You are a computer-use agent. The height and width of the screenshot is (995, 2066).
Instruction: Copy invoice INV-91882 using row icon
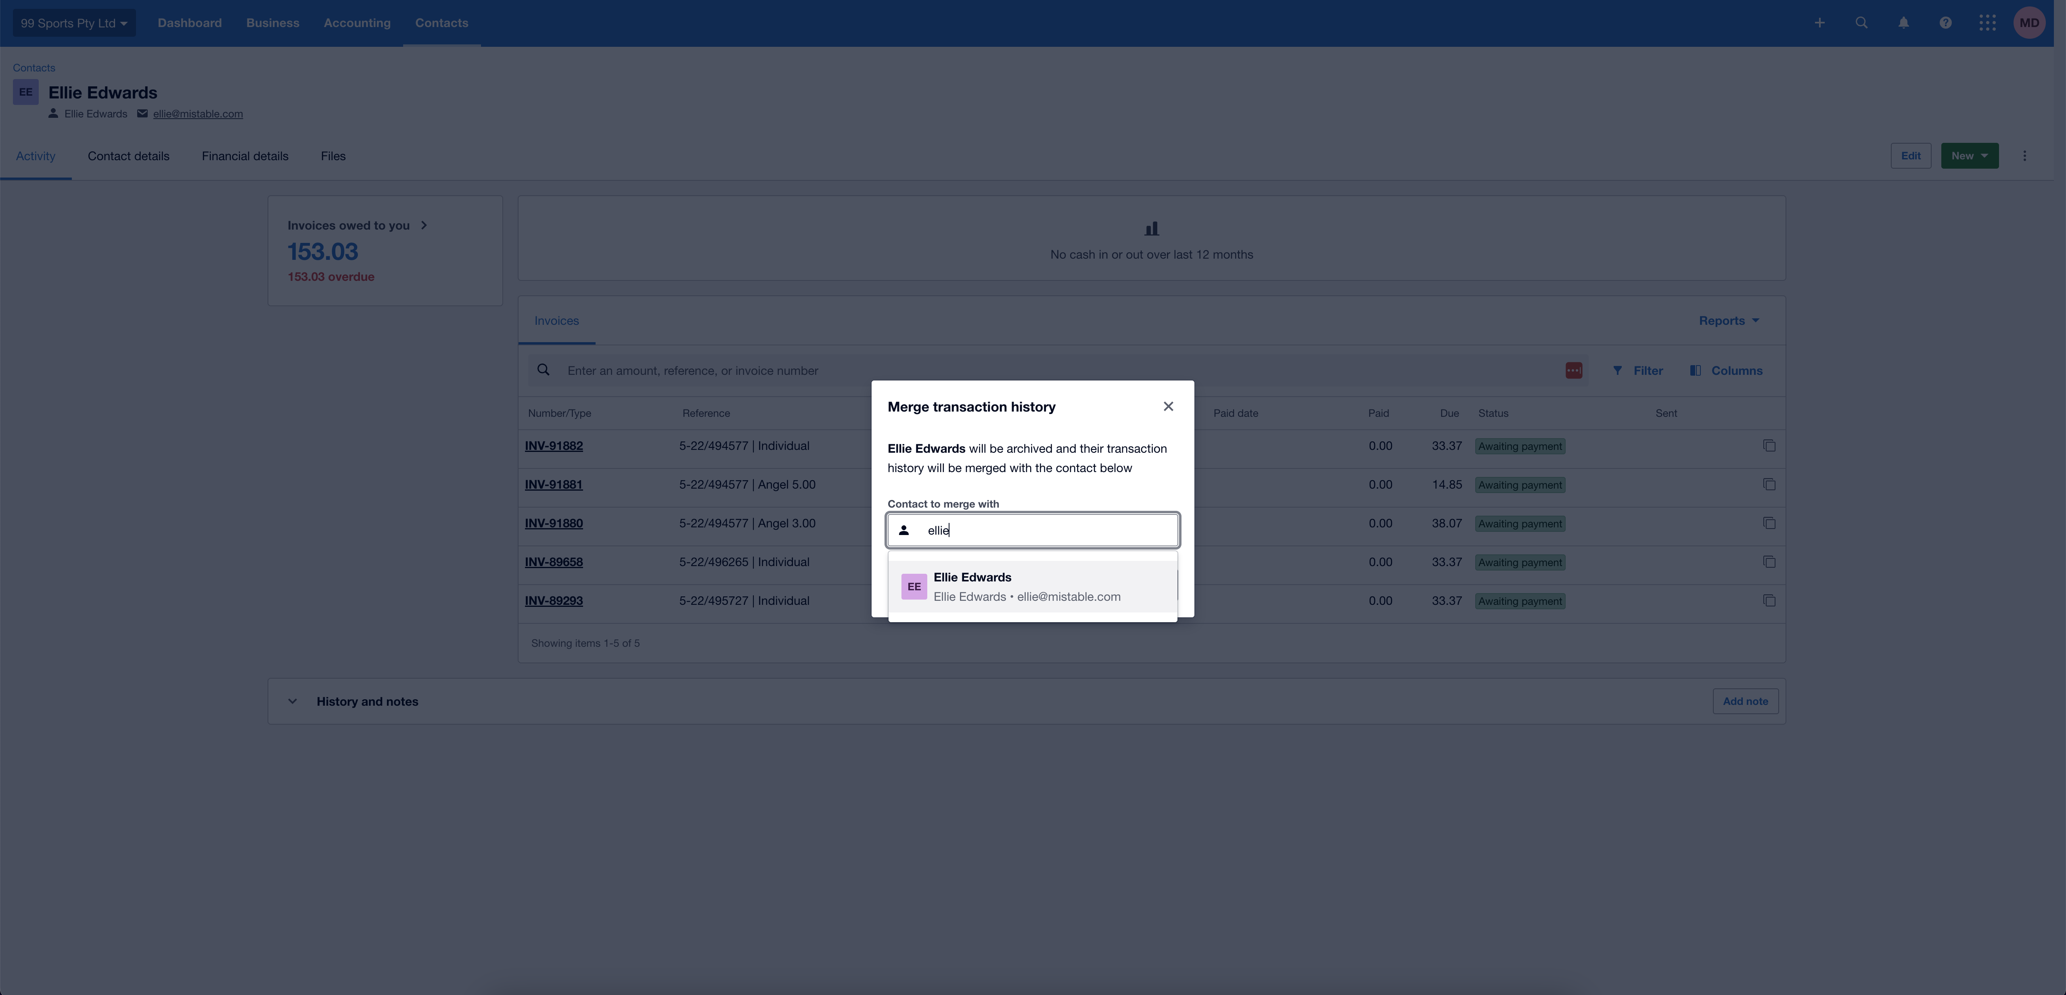click(x=1769, y=446)
